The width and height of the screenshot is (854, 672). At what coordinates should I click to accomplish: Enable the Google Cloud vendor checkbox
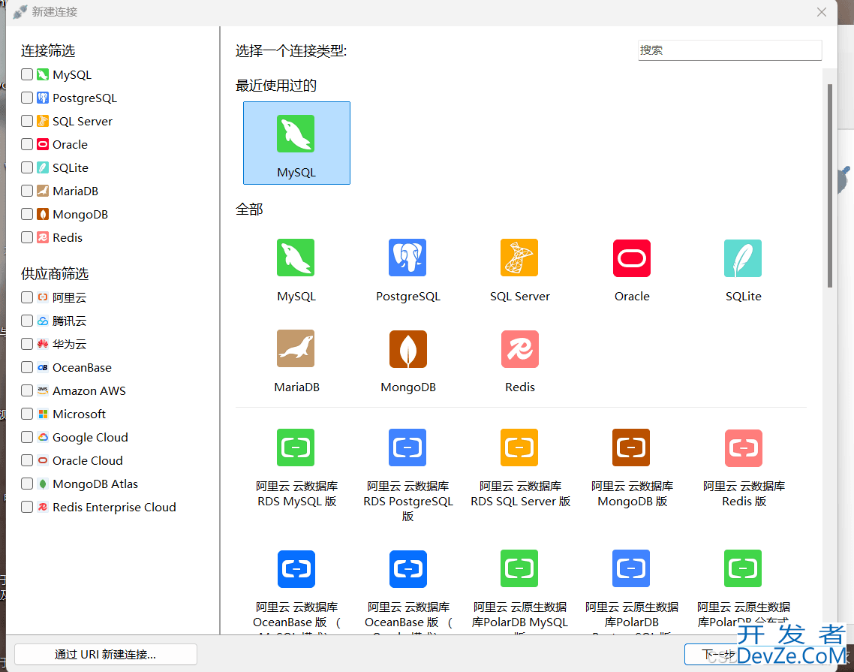[x=27, y=436]
